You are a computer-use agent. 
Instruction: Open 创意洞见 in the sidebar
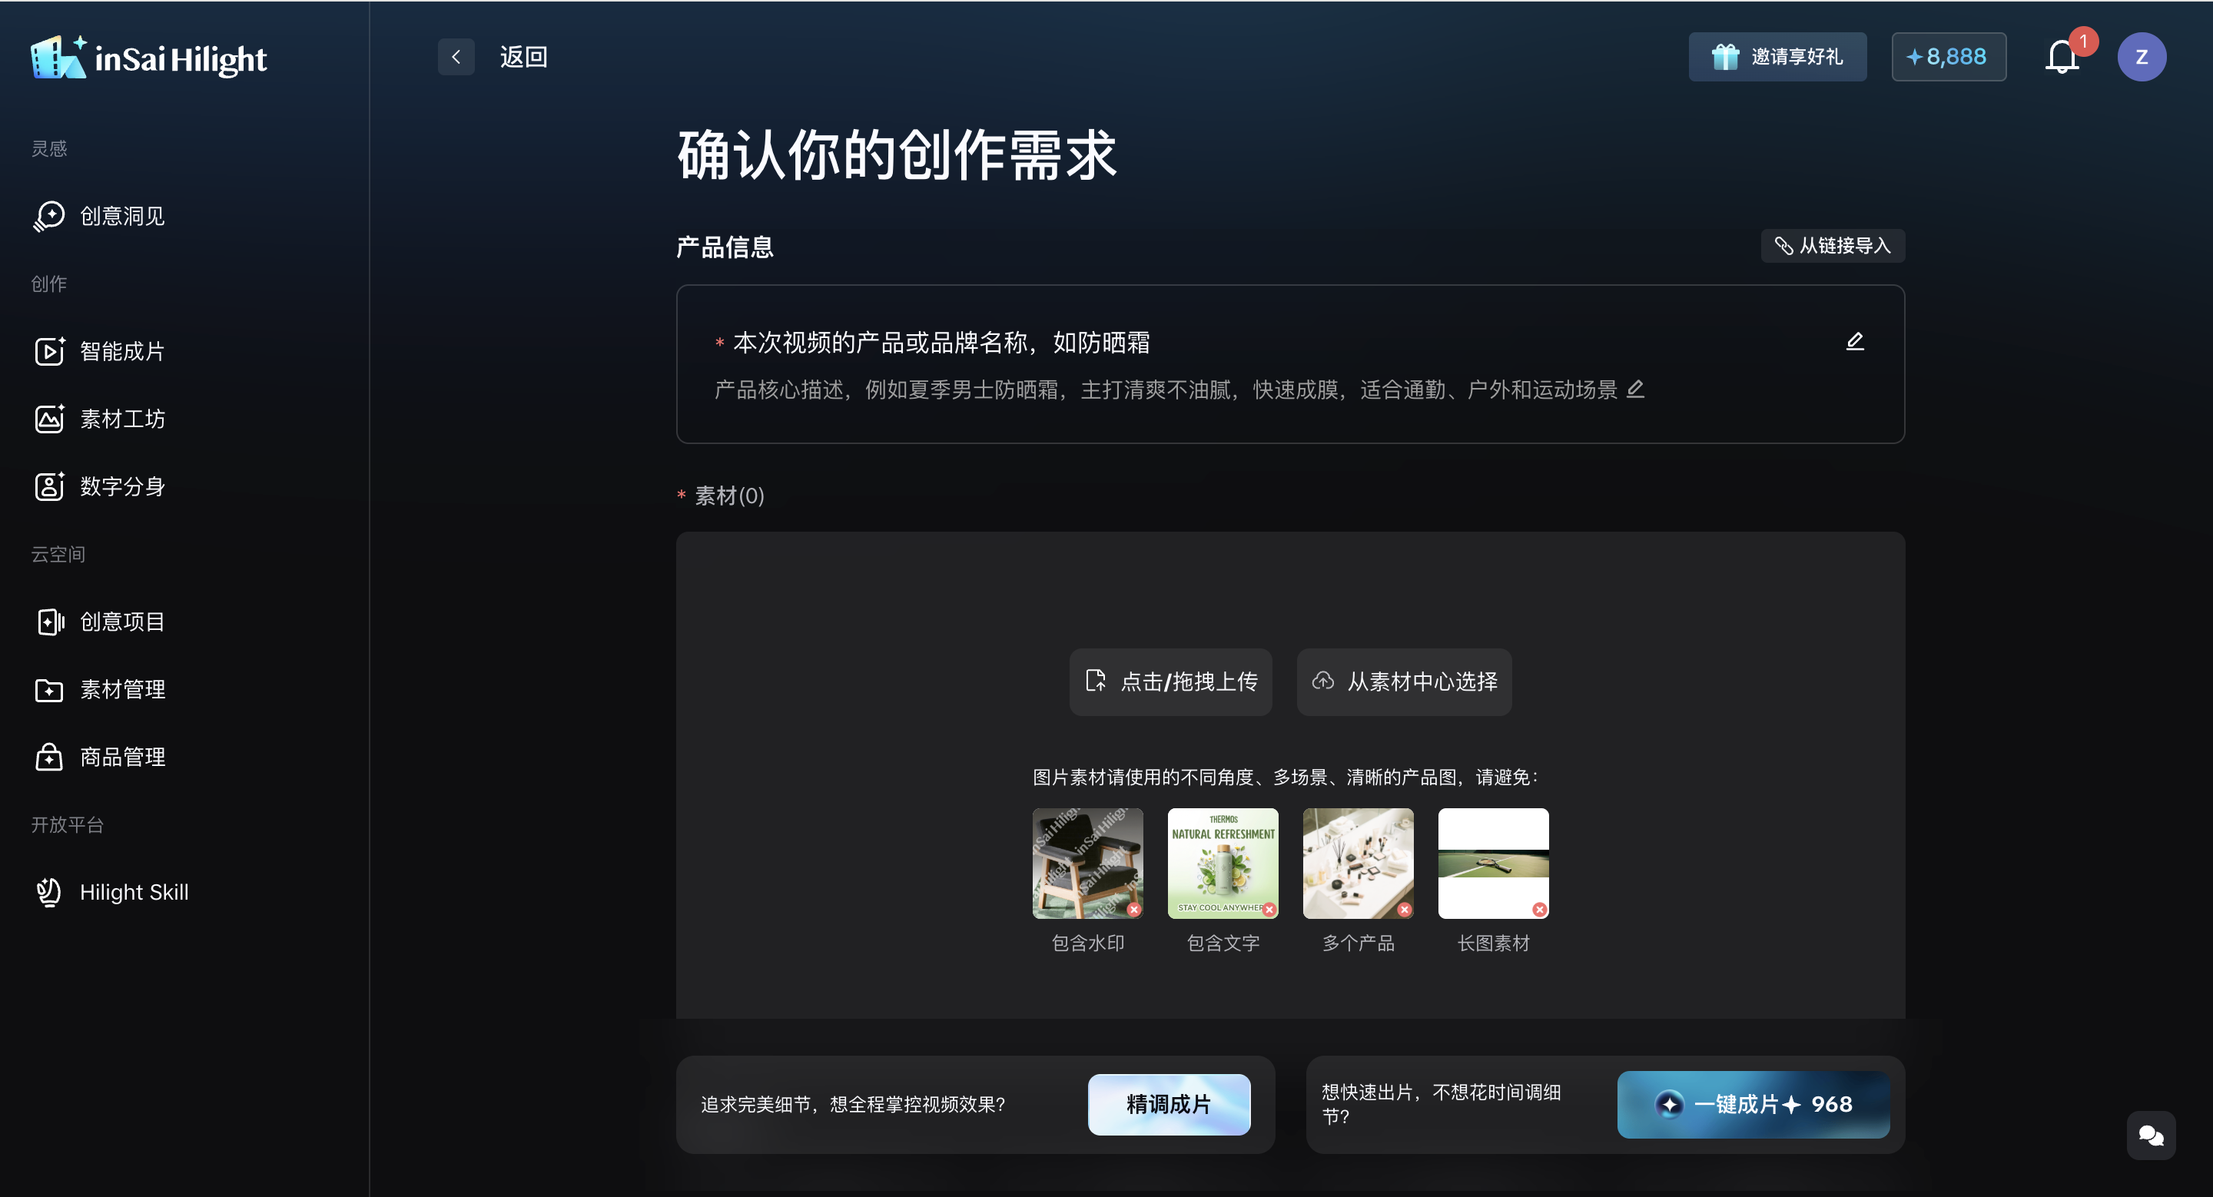[99, 216]
